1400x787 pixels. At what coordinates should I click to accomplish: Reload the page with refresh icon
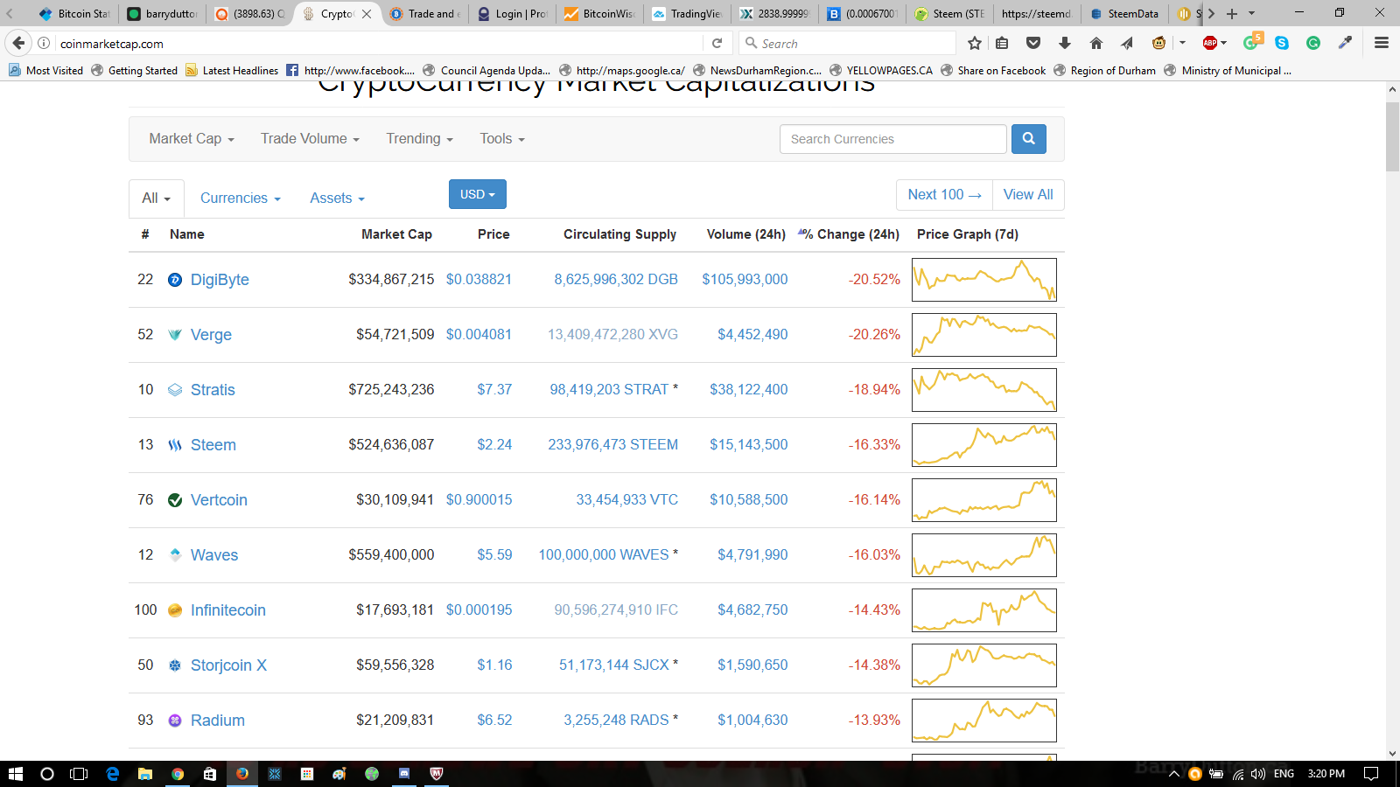point(717,43)
